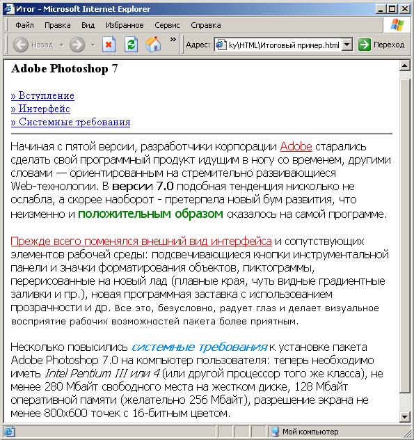
Task: Click the blue italic text системные требования
Action: [x=199, y=347]
